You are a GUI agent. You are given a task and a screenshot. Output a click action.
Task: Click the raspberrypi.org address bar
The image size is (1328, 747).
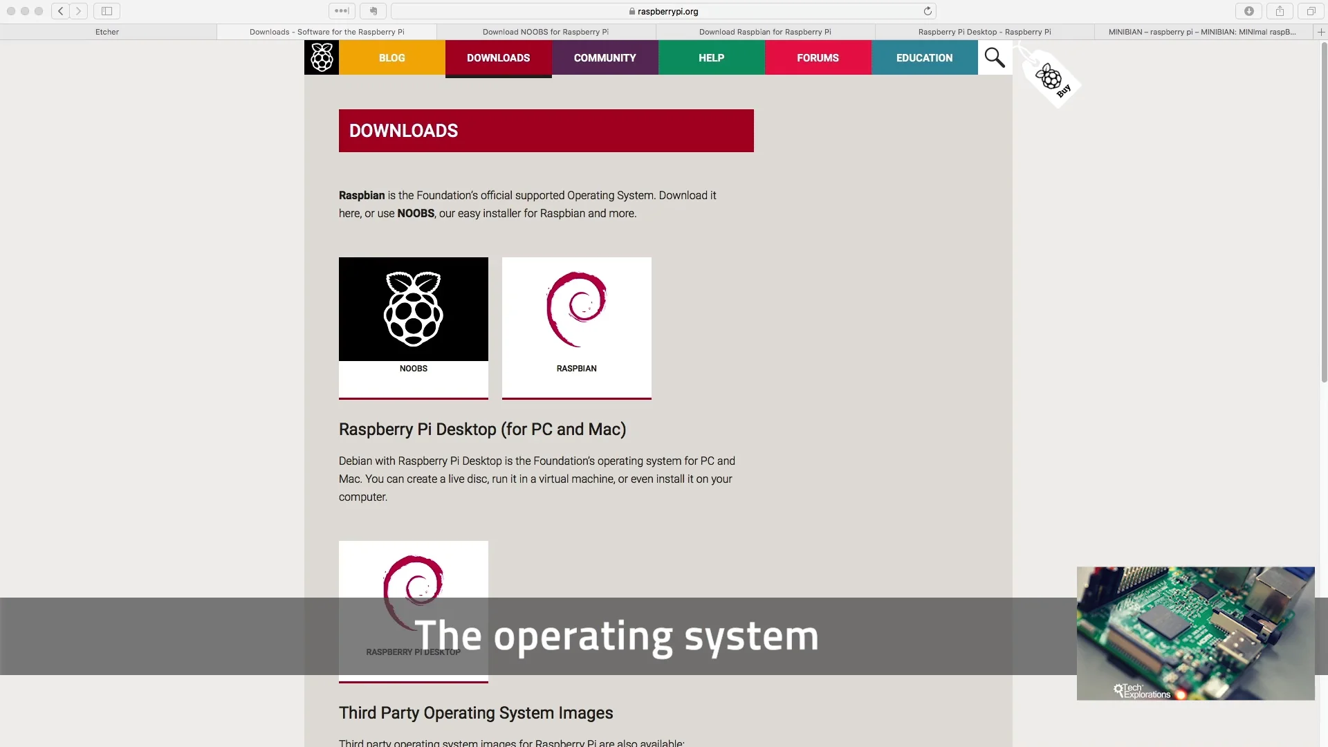click(664, 11)
